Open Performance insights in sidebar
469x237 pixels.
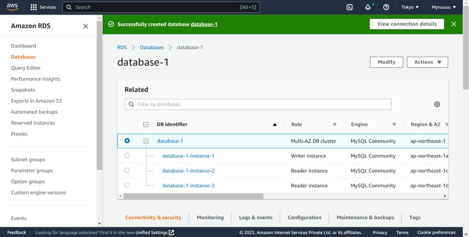coord(36,79)
